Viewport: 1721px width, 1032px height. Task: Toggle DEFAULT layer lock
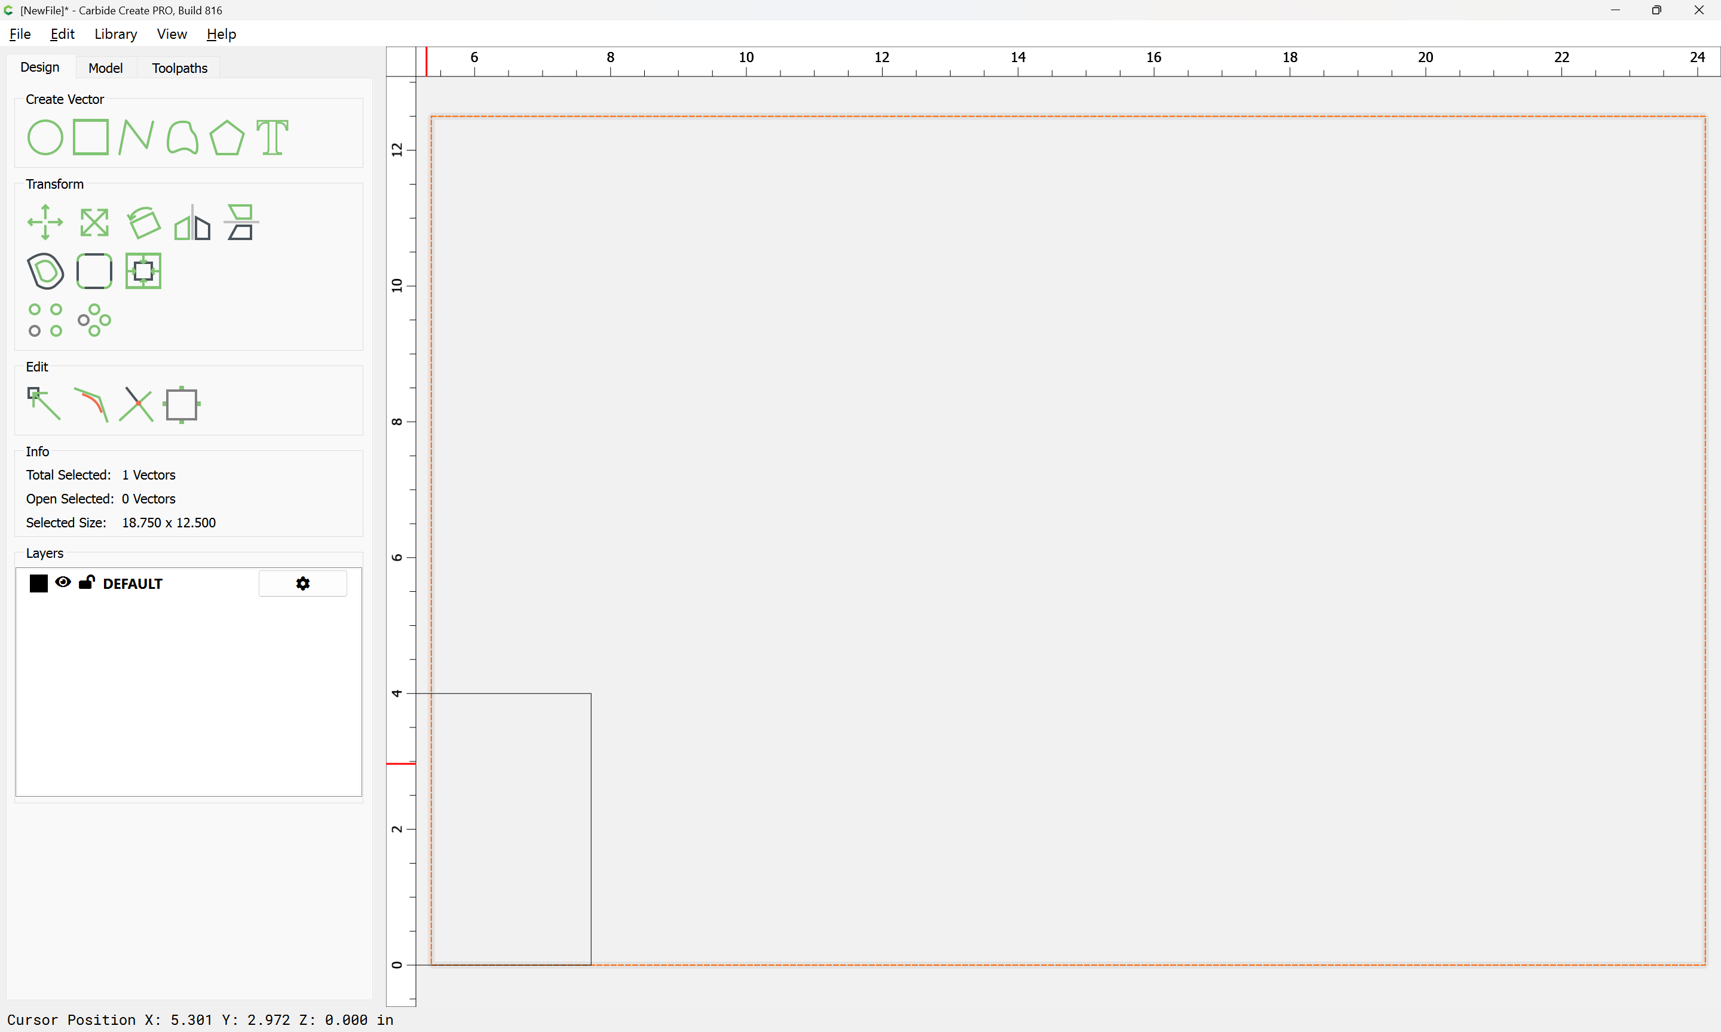tap(86, 582)
